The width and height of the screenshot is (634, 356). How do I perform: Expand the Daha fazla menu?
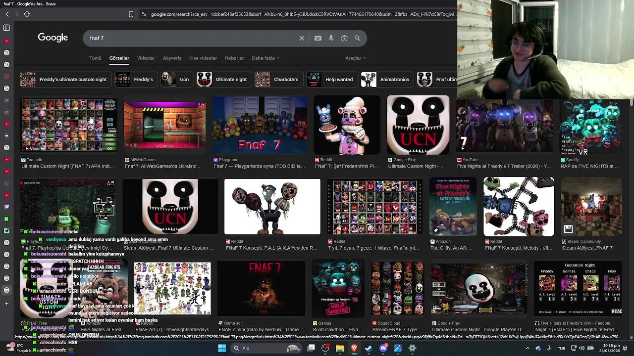point(265,58)
